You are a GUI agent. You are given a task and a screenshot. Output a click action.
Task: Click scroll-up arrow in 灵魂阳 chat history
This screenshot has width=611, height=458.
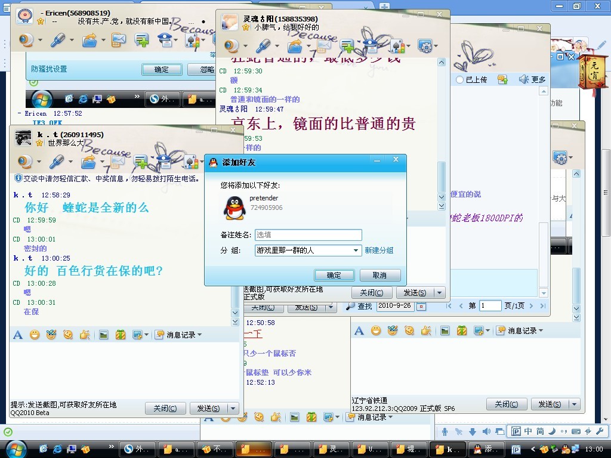[442, 62]
